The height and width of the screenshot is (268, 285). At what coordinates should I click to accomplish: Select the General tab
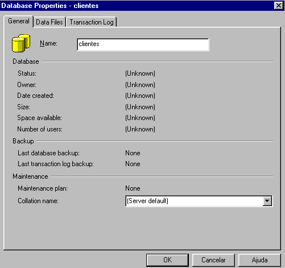click(19, 21)
